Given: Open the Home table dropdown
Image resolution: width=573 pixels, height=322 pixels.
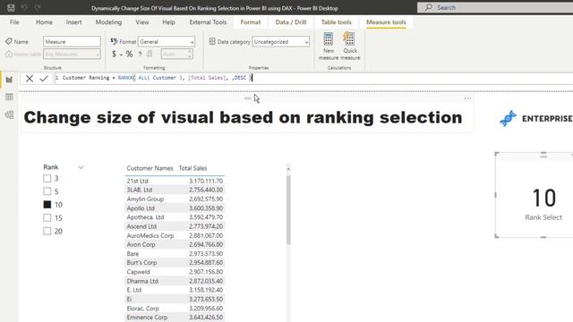Looking at the screenshot, I should [x=72, y=54].
